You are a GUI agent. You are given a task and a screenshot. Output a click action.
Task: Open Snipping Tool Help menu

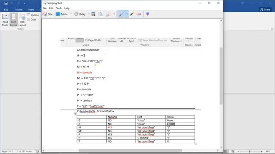pyautogui.click(x=67, y=8)
